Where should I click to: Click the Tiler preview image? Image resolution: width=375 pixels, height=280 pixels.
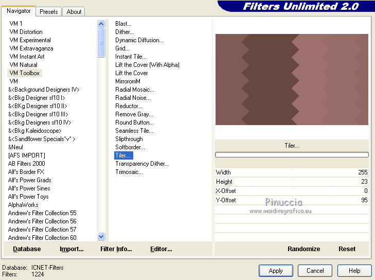tap(292, 79)
